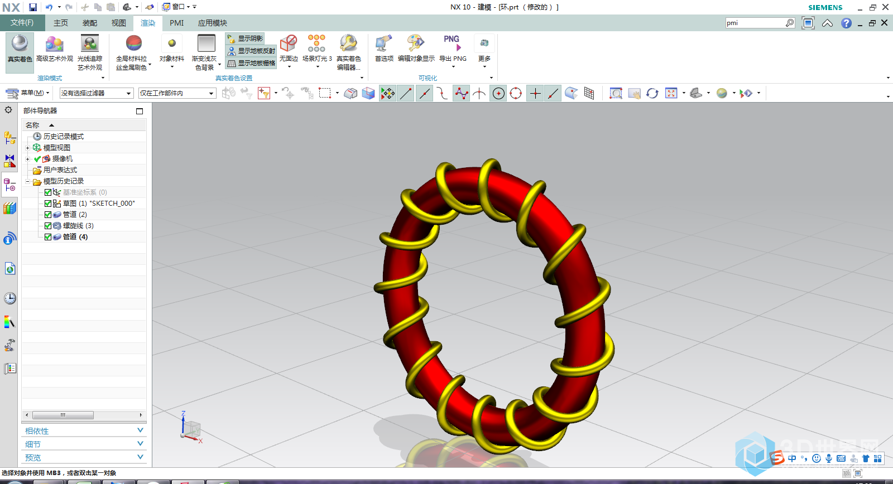Select 用户表达式 in navigator

60,170
